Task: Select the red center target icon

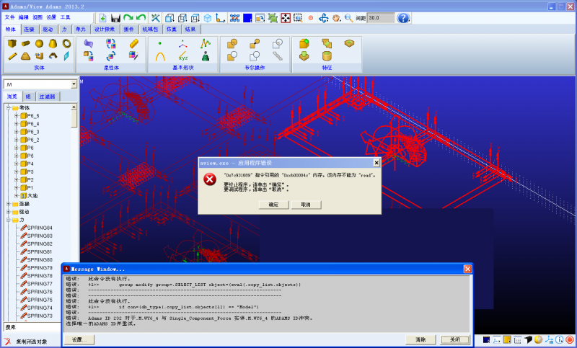Action: 311,17
